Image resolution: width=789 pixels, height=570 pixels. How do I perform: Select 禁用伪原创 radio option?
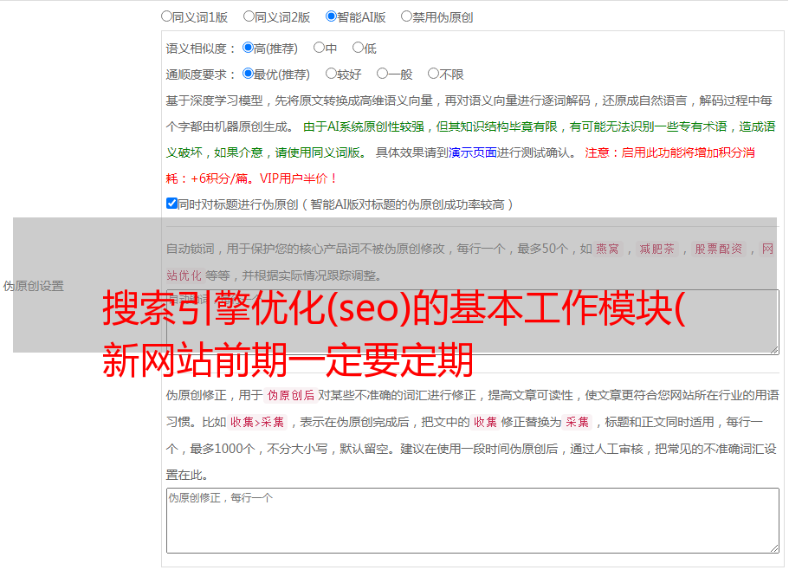406,16
